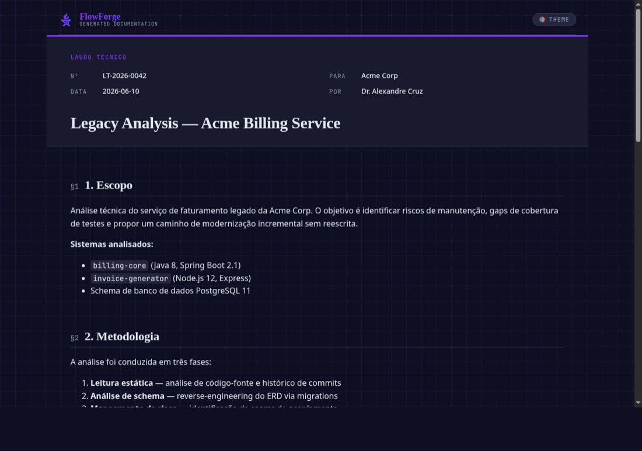Click title Legacy Analysis — Acme Billing Service
642x451 pixels.
(205, 123)
